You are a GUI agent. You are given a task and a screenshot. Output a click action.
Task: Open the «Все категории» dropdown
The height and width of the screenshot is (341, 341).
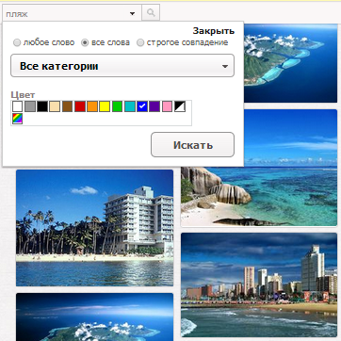(122, 66)
